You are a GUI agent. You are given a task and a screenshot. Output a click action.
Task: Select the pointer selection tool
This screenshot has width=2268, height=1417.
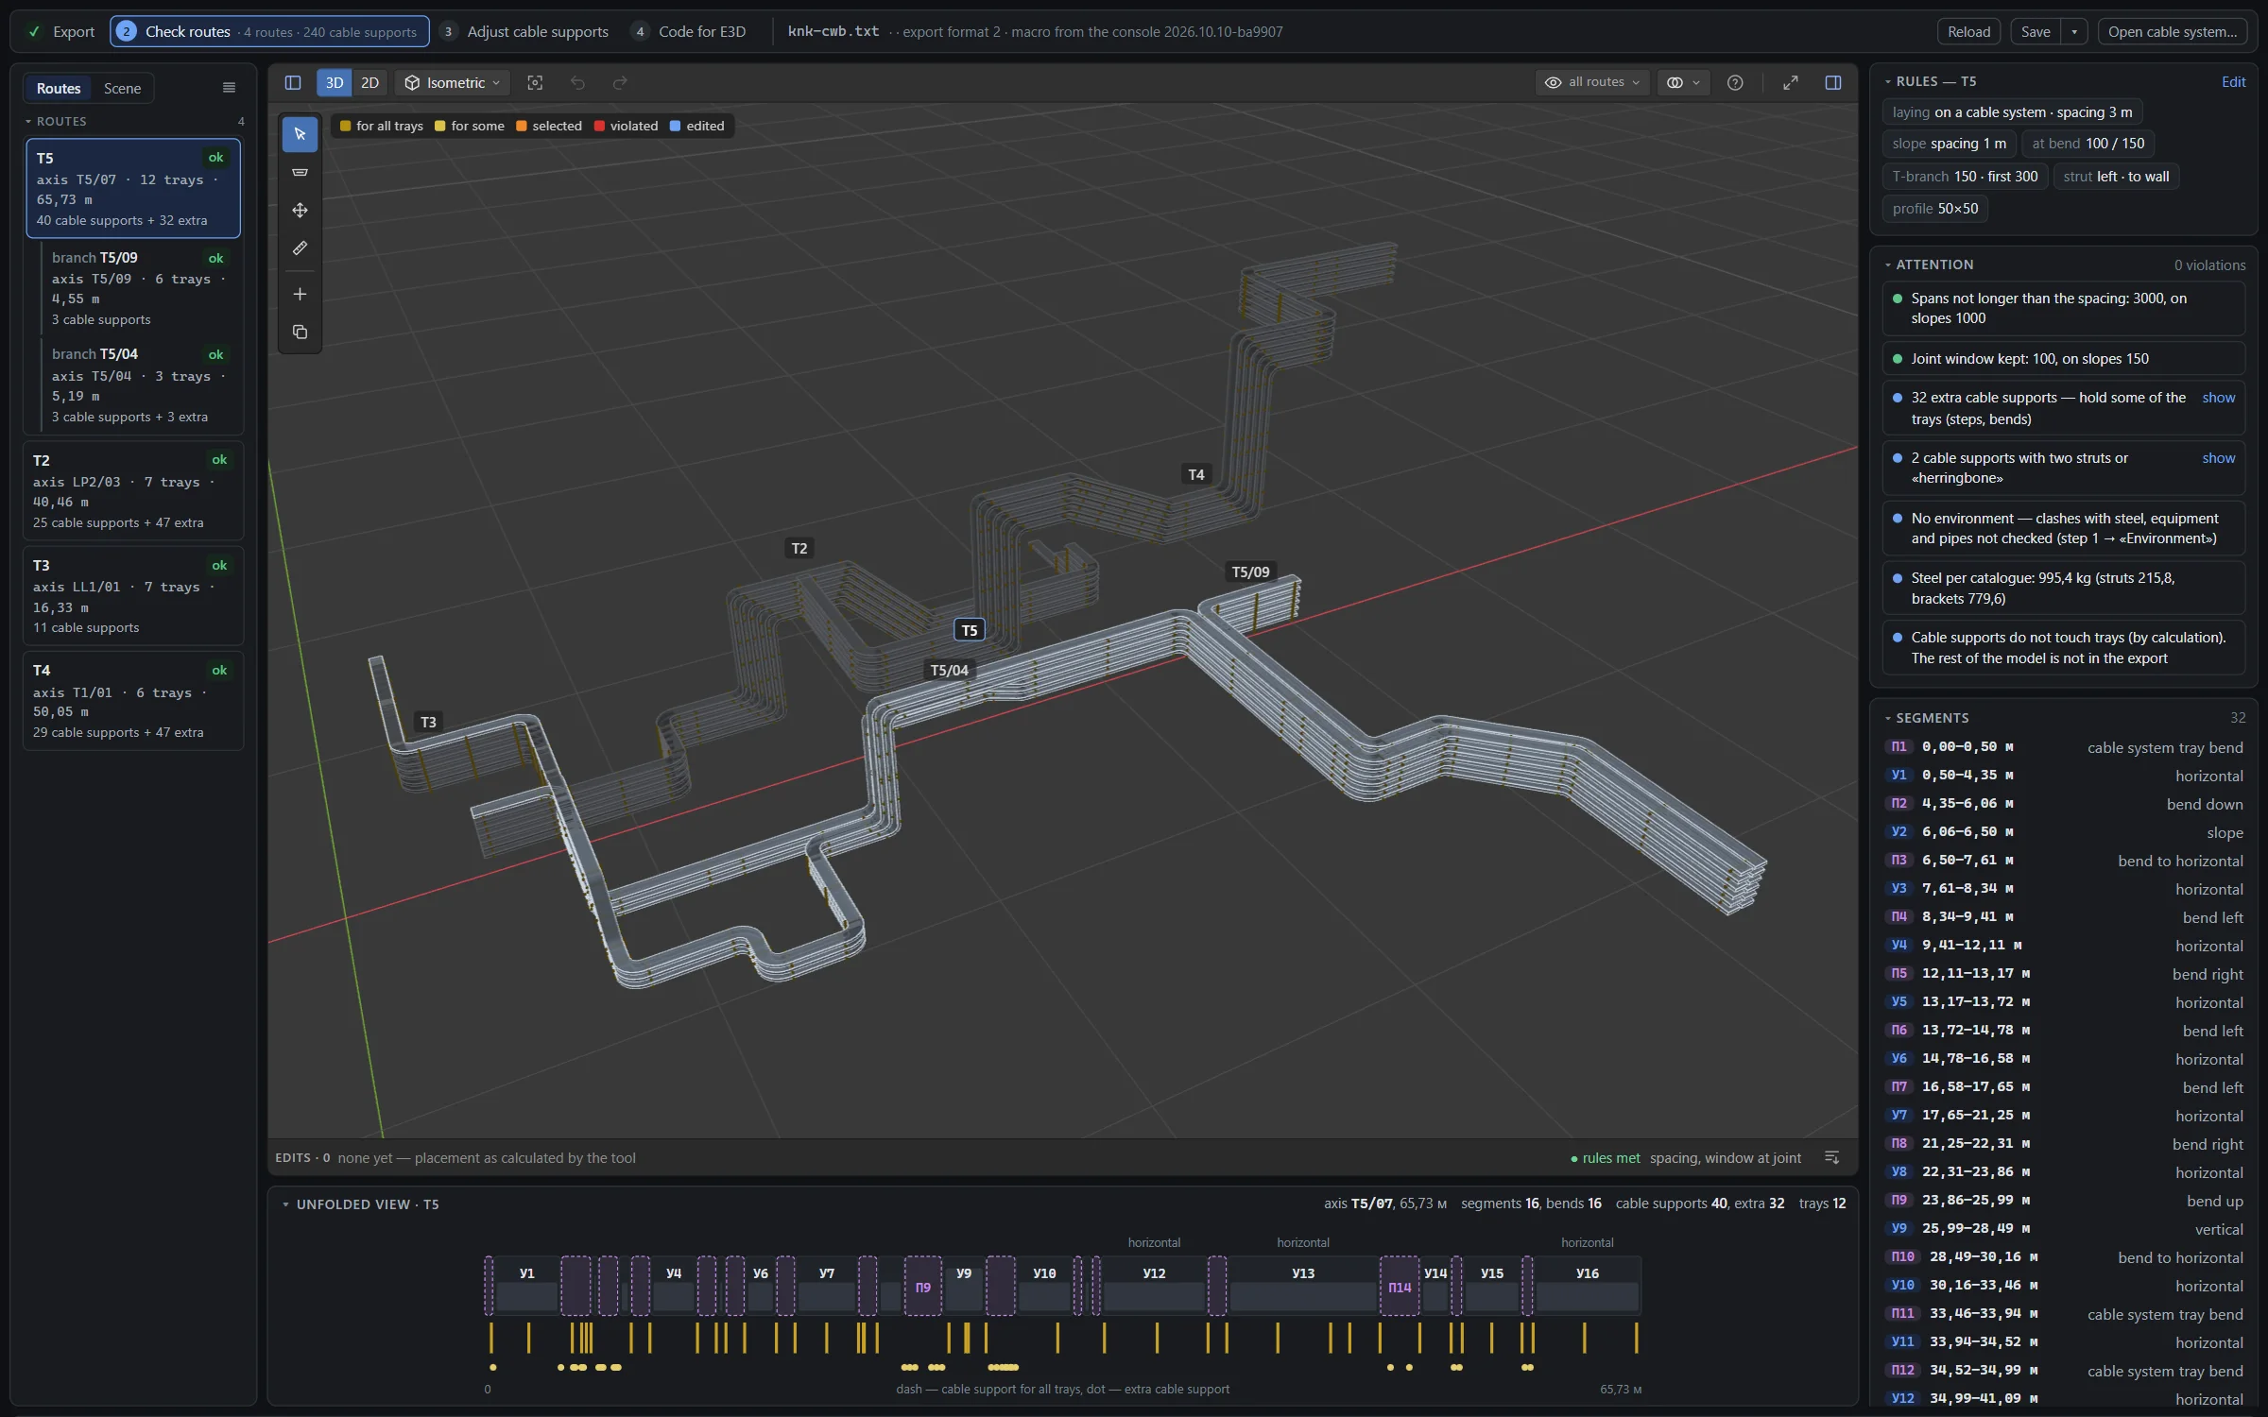pos(300,134)
